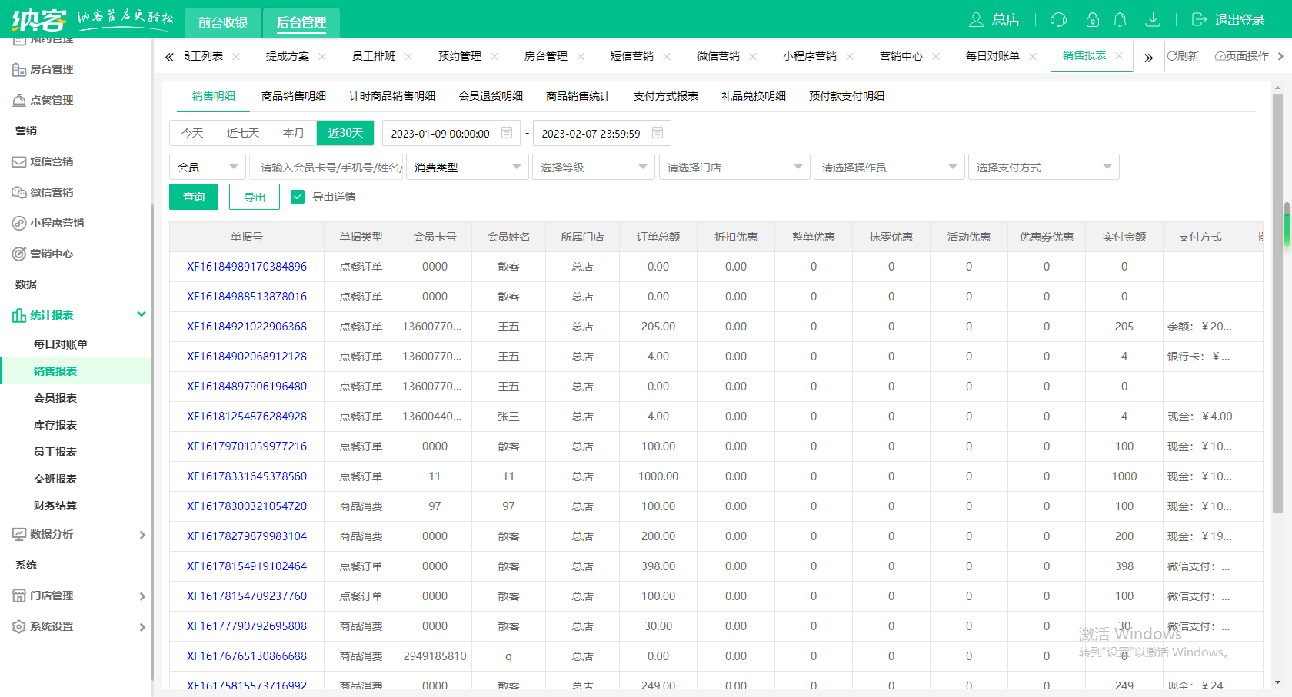Switch to 支付方式报表 sub-tab

[x=666, y=96]
